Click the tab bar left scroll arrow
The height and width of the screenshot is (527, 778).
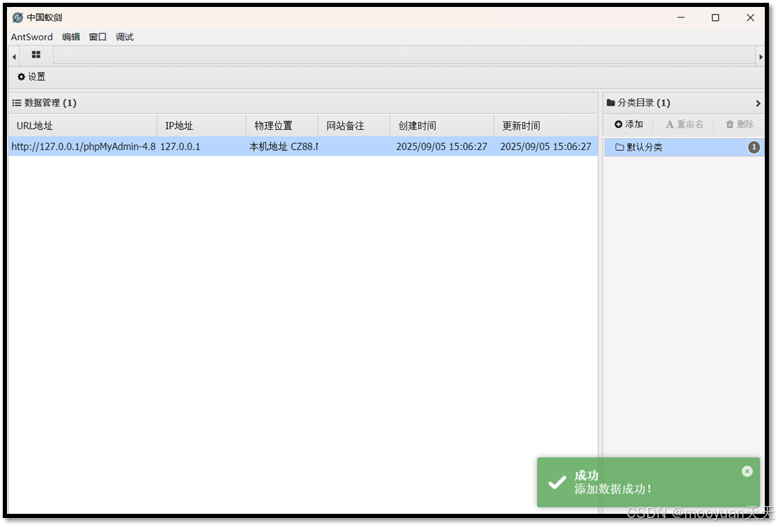pyautogui.click(x=14, y=57)
